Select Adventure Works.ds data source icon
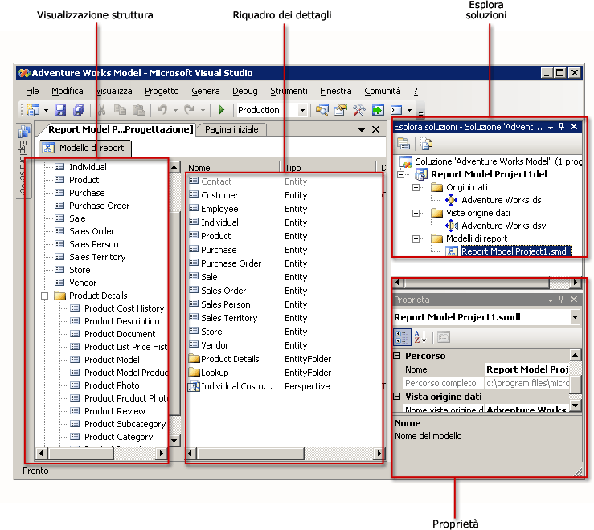Viewport: 594px width, 530px height. (x=451, y=200)
